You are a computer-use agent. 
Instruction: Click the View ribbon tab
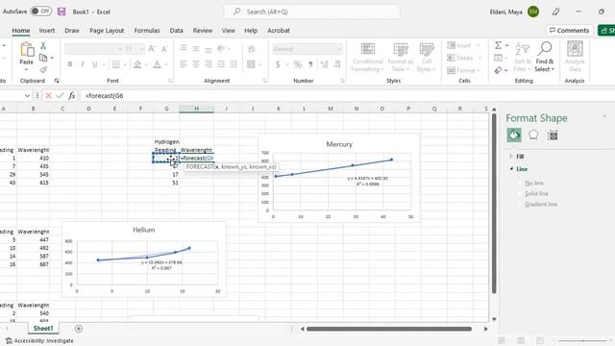(x=229, y=30)
